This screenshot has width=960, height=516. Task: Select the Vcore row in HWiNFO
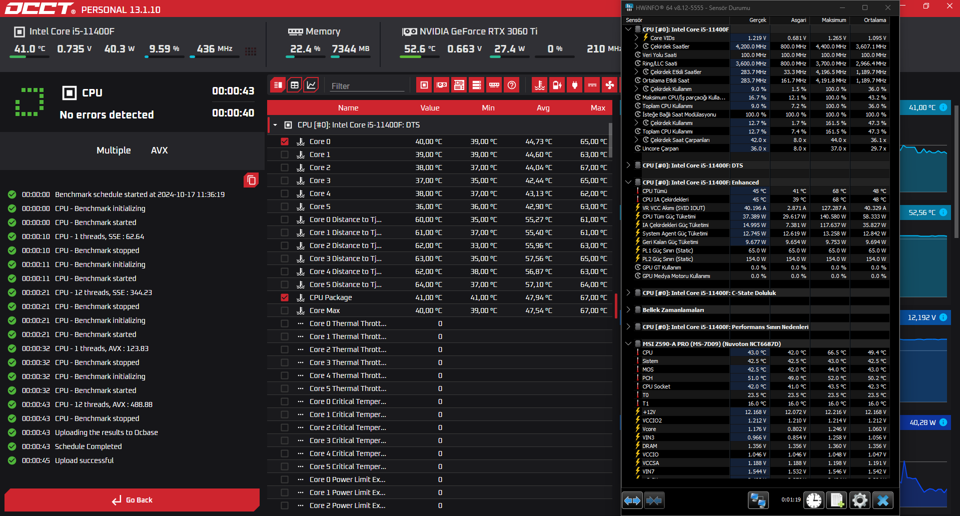(755, 429)
